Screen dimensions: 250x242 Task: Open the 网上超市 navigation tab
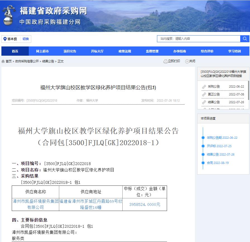[x=42, y=51]
